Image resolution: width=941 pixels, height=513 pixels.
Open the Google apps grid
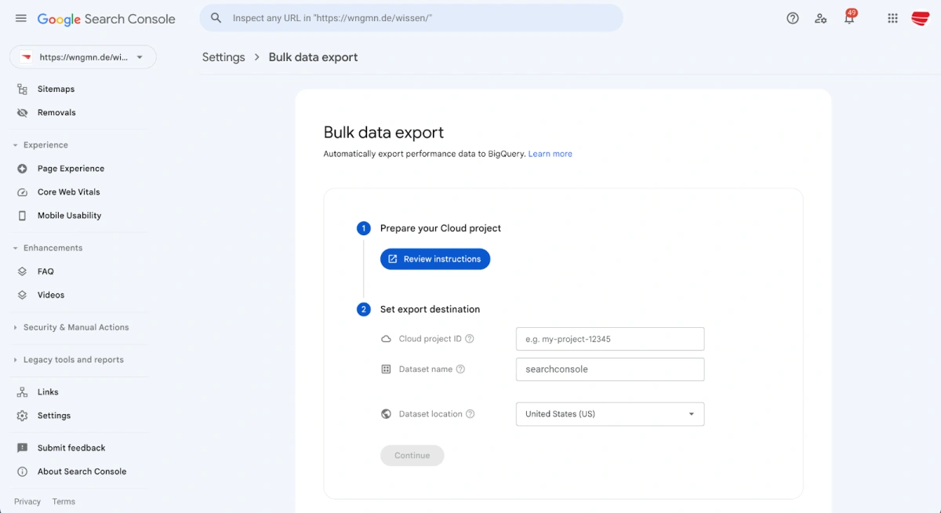pos(892,18)
